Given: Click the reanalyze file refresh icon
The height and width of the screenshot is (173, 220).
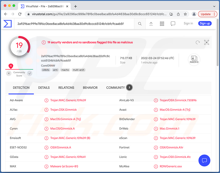Looking at the screenshot, I should coord(198,42).
